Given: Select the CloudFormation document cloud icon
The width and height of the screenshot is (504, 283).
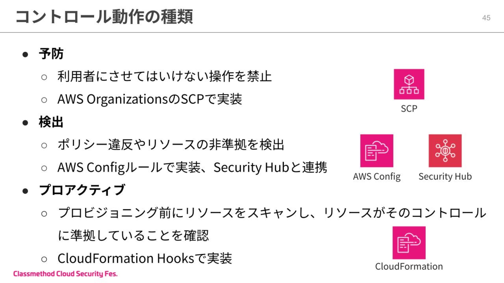Looking at the screenshot, I should [x=408, y=243].
